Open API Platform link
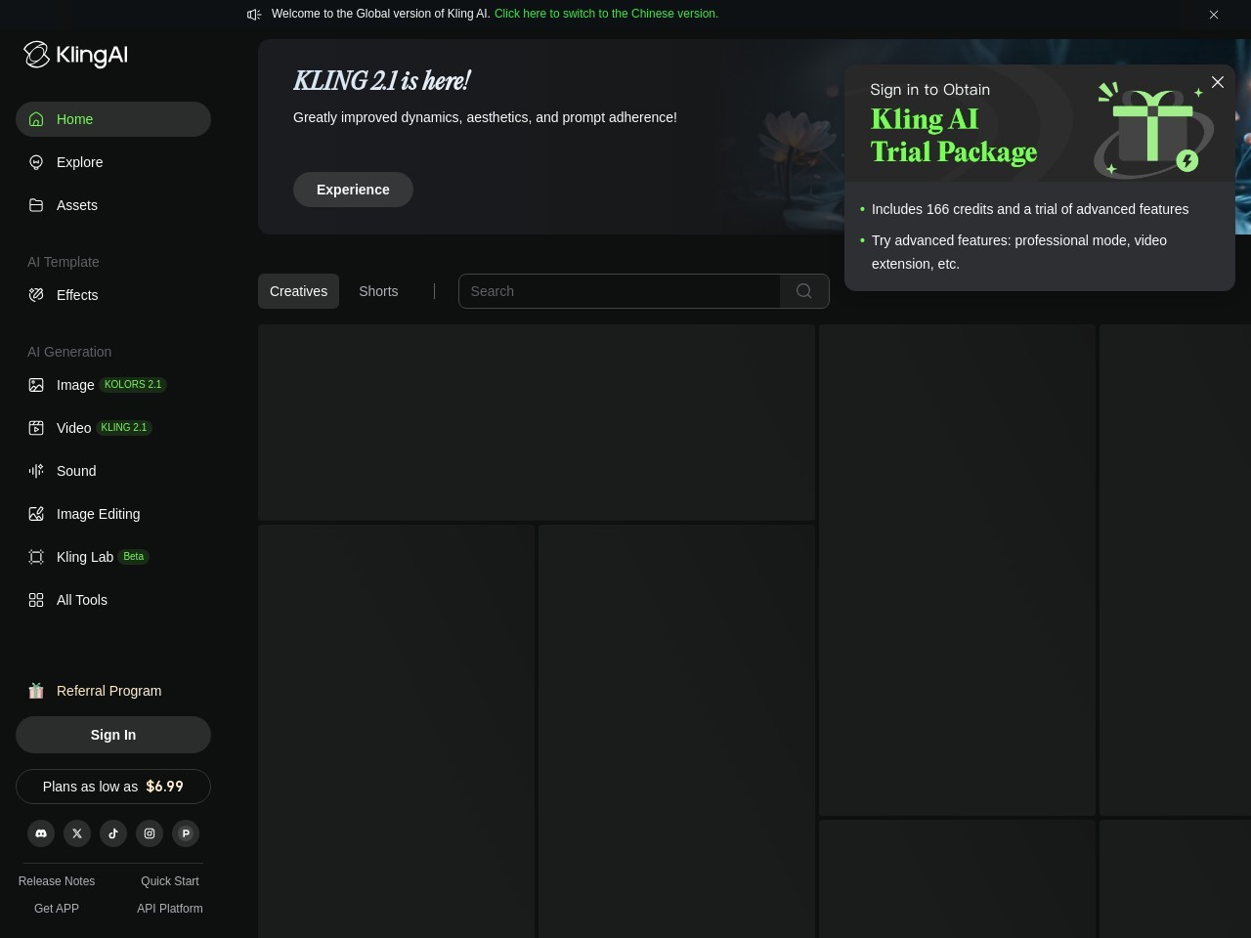1251x938 pixels. pyautogui.click(x=170, y=909)
